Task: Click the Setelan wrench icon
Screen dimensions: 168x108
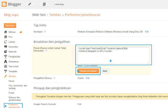Action: tap(6, 76)
